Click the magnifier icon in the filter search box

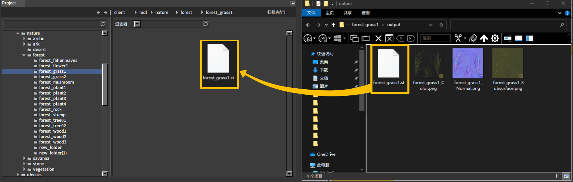206,24
